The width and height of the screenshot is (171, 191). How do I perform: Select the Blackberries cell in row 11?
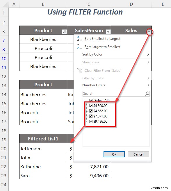click(x=43, y=66)
